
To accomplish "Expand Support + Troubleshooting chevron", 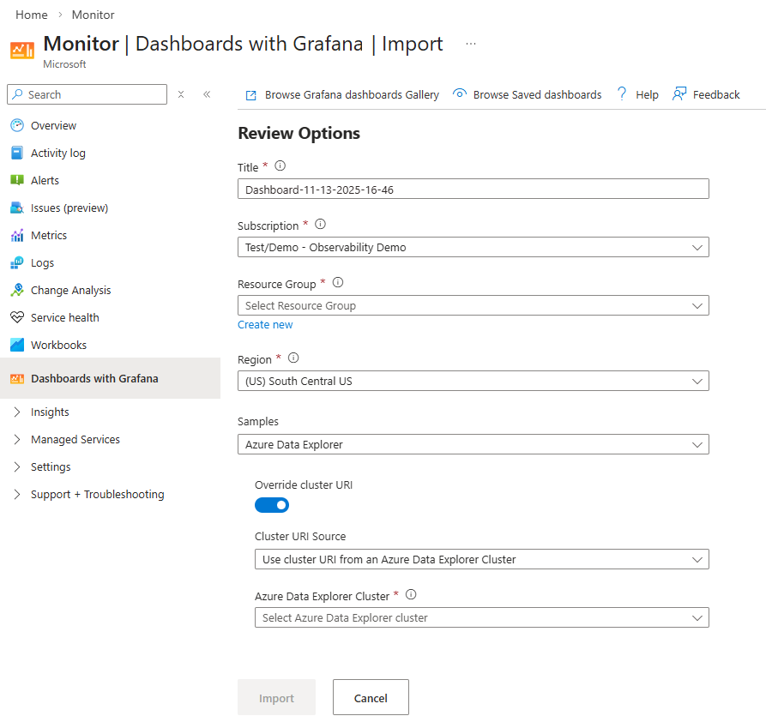I will (17, 494).
